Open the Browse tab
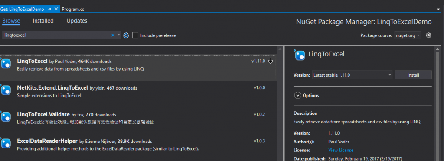The width and height of the screenshot is (444, 161). [11, 21]
